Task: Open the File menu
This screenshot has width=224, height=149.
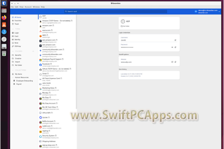Action: tap(12, 7)
